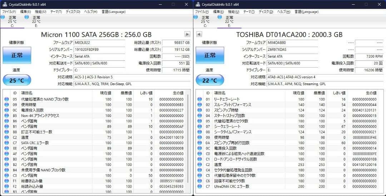Click status orb for row C5 代替処理保留中

coord(200,176)
